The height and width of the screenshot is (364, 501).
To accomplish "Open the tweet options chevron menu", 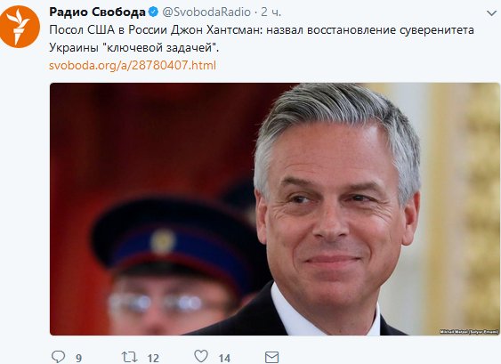I will pyautogui.click(x=491, y=13).
